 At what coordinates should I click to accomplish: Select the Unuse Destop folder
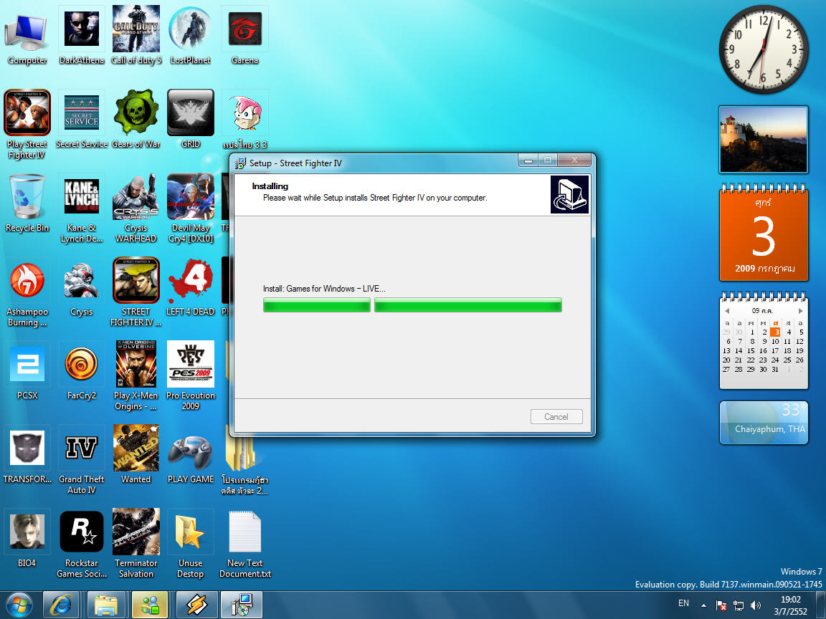(x=190, y=544)
